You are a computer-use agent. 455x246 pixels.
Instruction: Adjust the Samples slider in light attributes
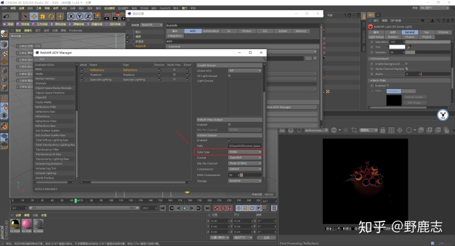427,52
